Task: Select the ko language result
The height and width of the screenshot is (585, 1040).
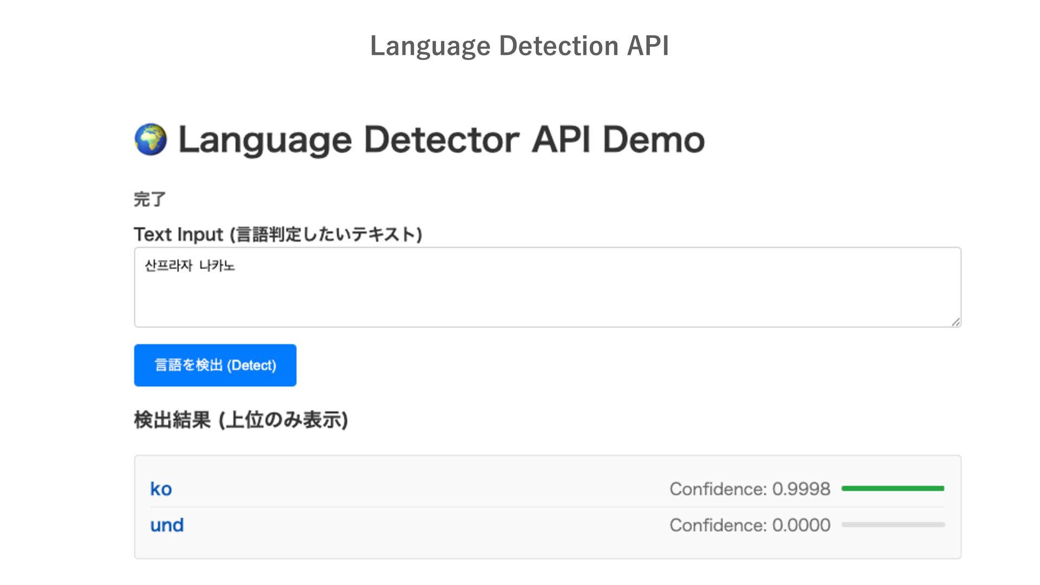Action: pyautogui.click(x=161, y=489)
